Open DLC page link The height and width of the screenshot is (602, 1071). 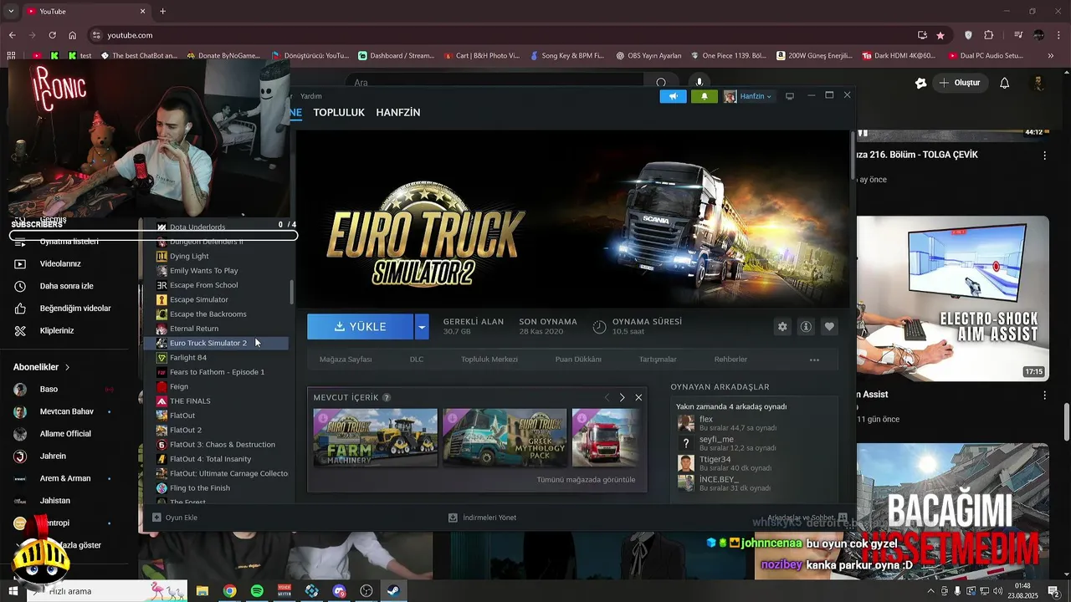tap(417, 360)
